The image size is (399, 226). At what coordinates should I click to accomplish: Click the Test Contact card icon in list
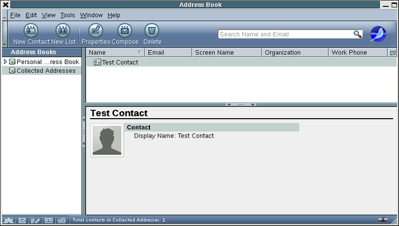97,62
